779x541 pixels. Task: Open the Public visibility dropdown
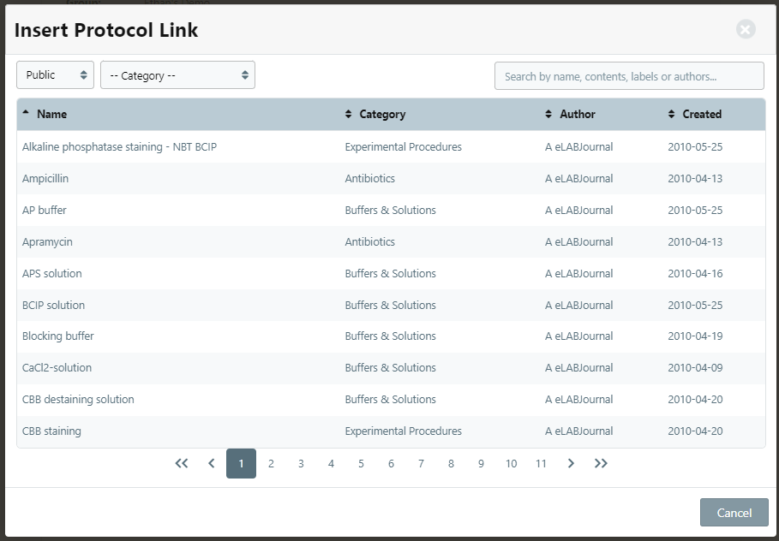coord(56,75)
